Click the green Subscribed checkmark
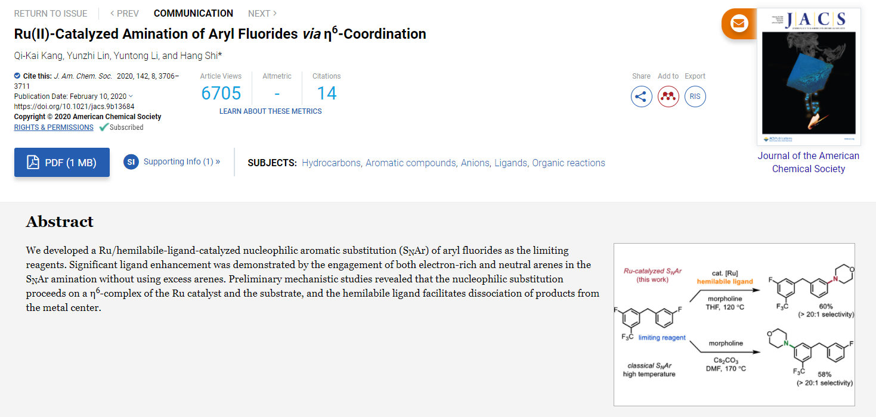Viewport: 876px width, 417px height. (x=104, y=127)
